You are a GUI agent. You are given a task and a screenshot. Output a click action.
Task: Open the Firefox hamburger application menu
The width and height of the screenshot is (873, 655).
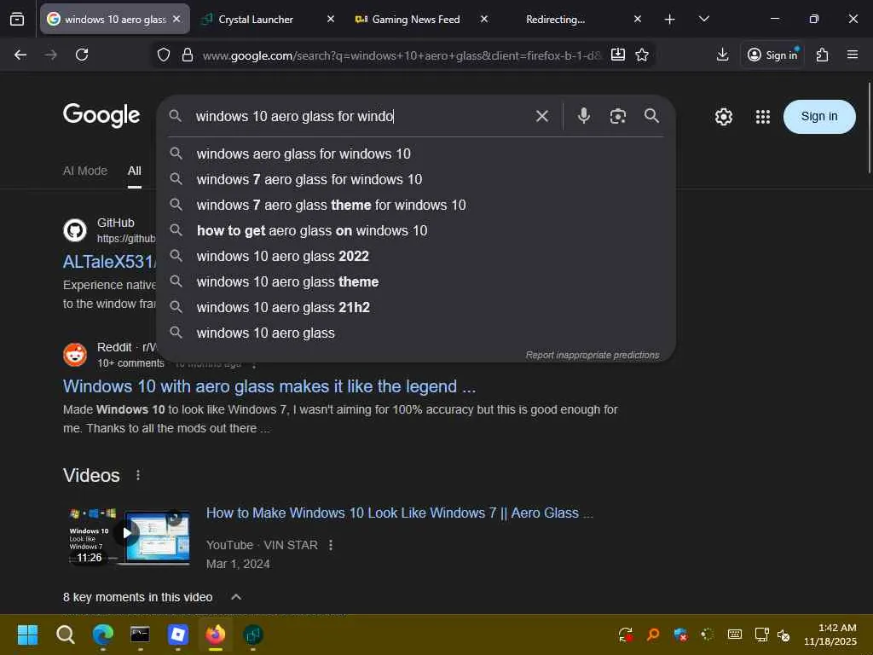[x=853, y=55]
